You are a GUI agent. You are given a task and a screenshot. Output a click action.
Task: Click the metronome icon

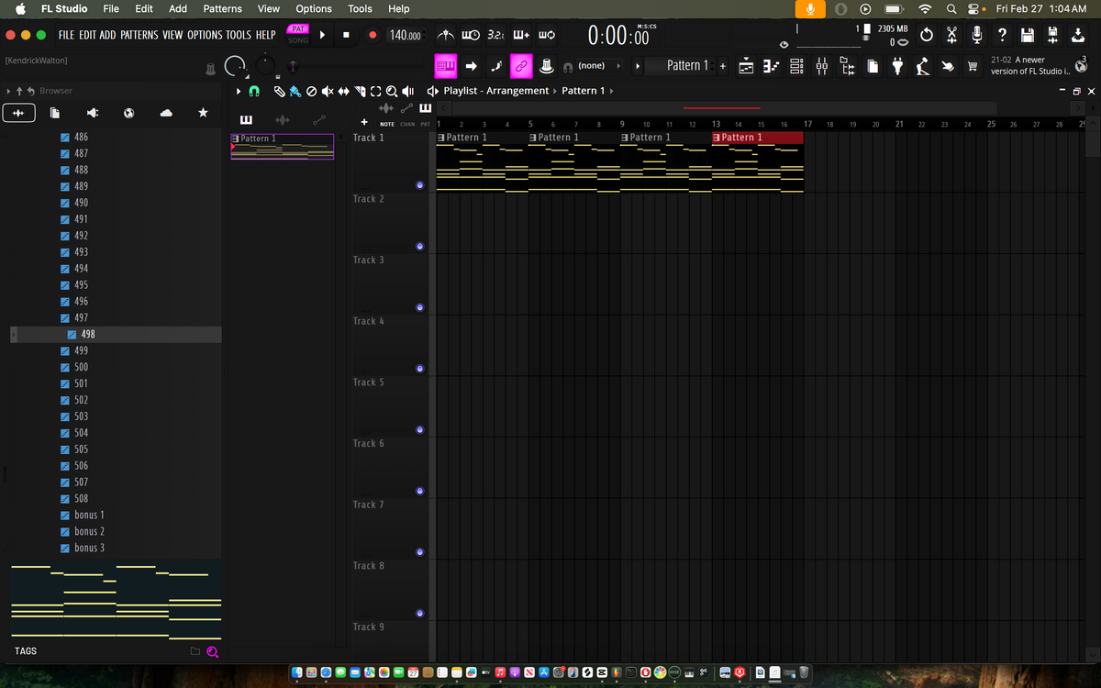click(x=446, y=35)
